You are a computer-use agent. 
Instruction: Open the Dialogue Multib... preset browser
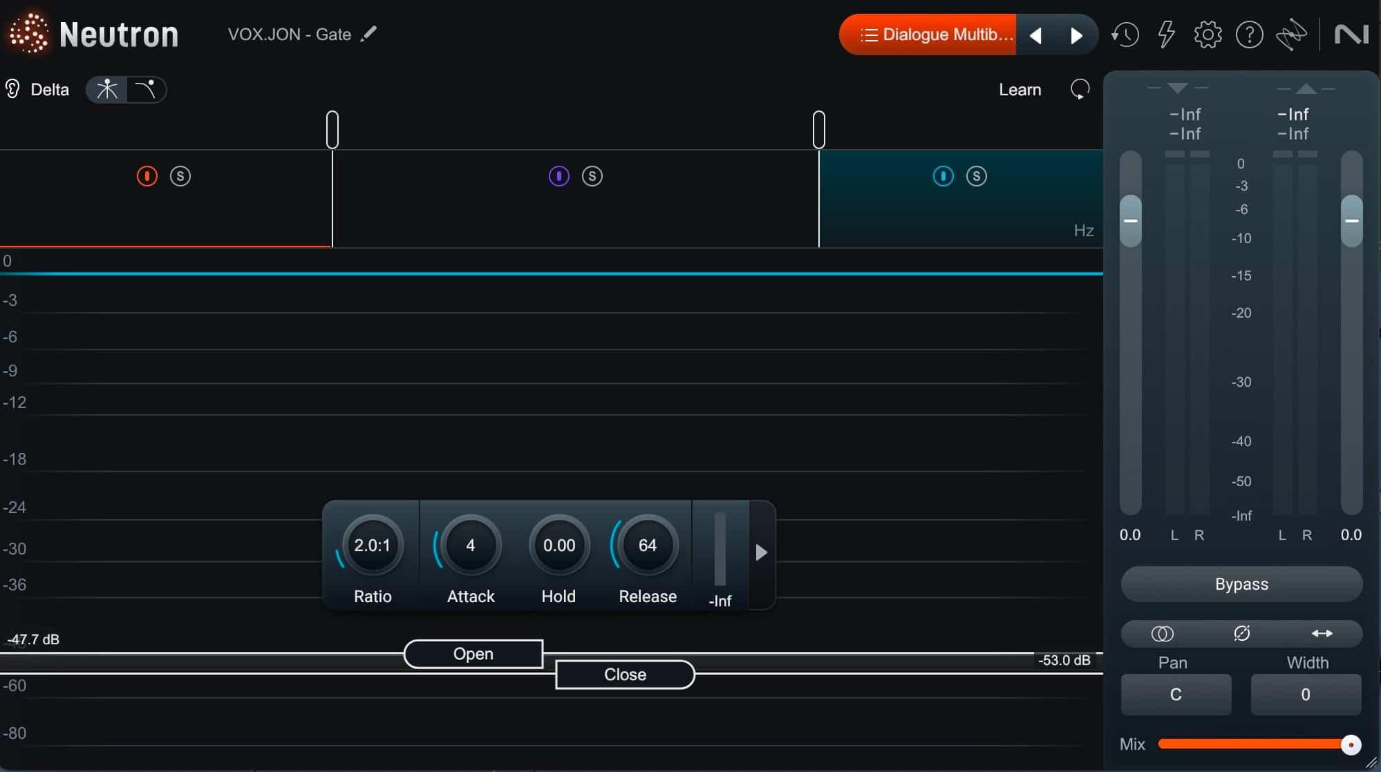click(x=928, y=35)
